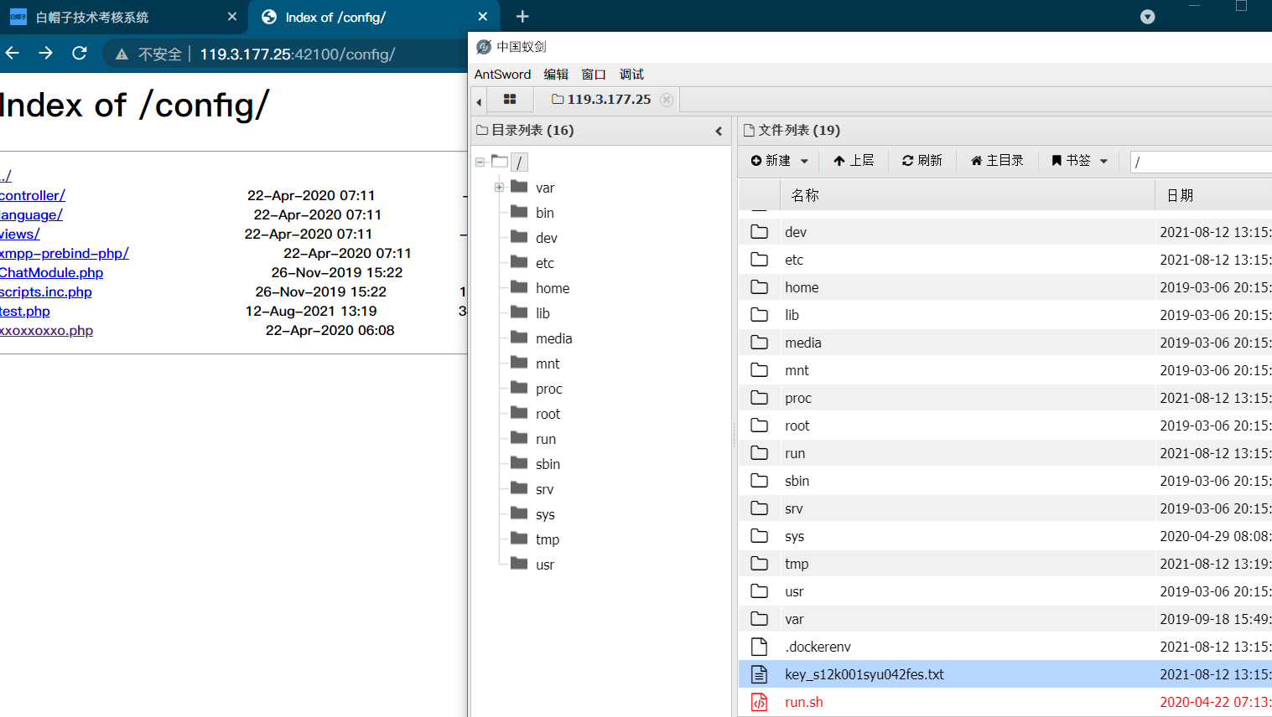Open the controller/ directory link
Screen dimensions: 1272x717
(33, 195)
